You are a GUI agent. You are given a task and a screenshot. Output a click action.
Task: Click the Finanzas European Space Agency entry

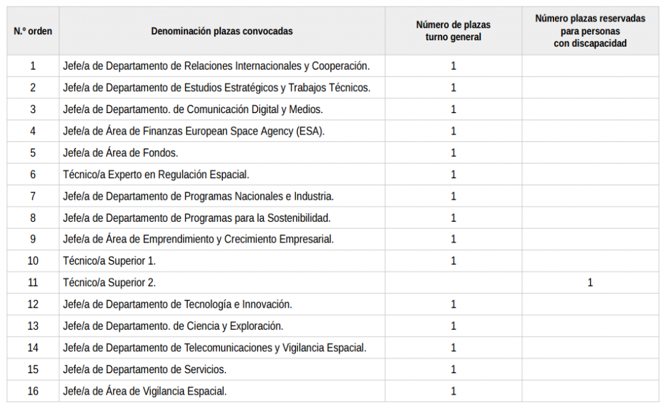pyautogui.click(x=194, y=131)
